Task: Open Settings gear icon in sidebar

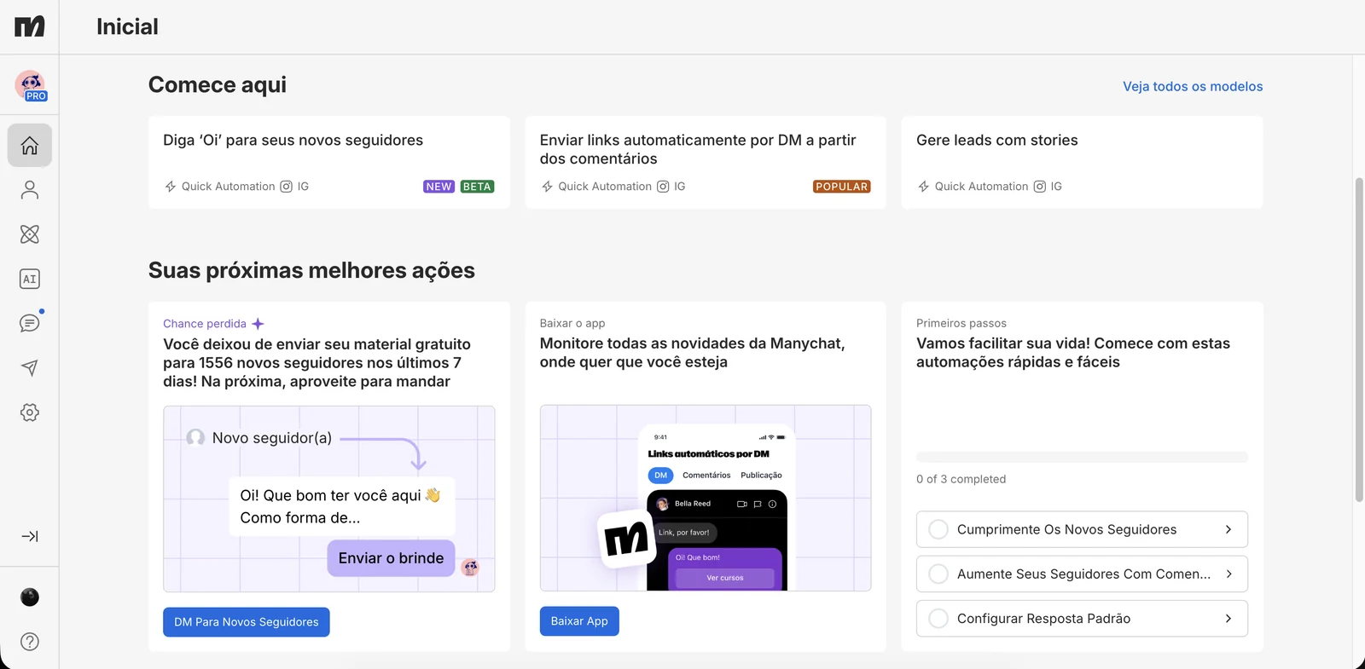Action: (30, 412)
